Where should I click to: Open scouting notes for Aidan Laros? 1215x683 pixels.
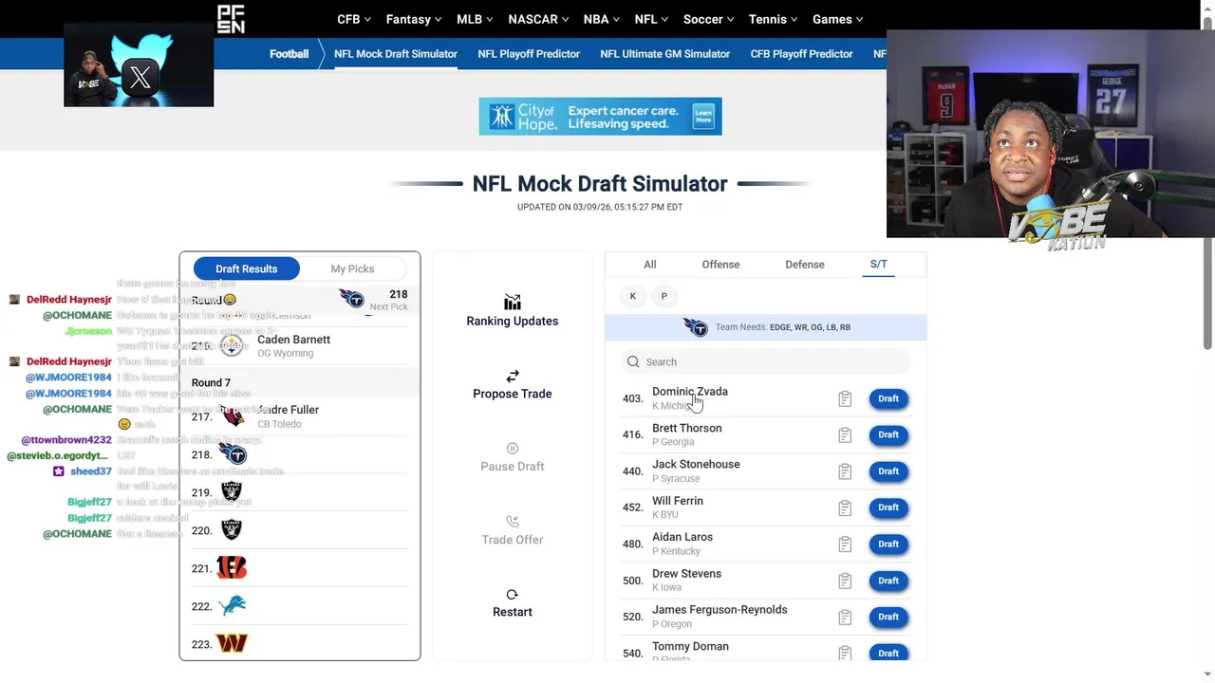845,545
